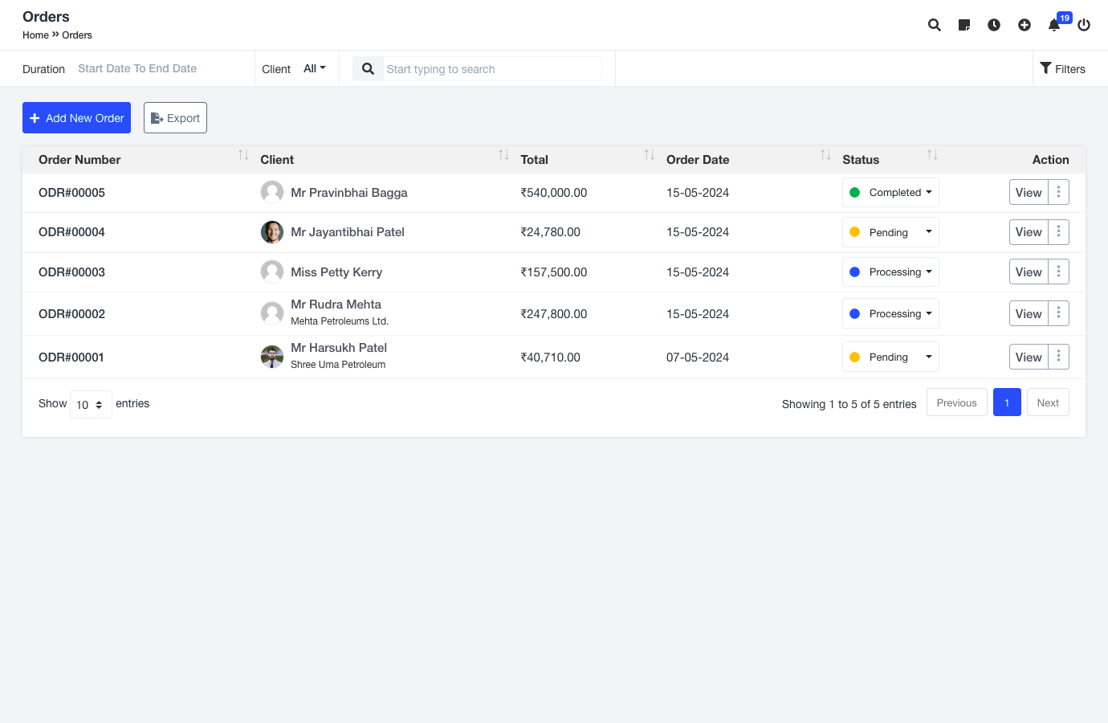
Task: Open notifications bell with 19 badge
Action: click(1054, 25)
